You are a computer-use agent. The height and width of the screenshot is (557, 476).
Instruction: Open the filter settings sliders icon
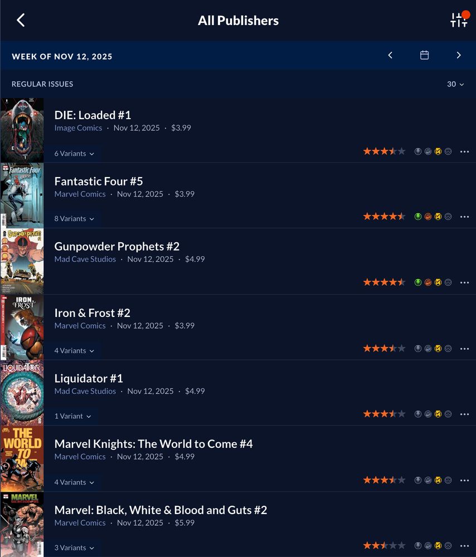tap(459, 20)
